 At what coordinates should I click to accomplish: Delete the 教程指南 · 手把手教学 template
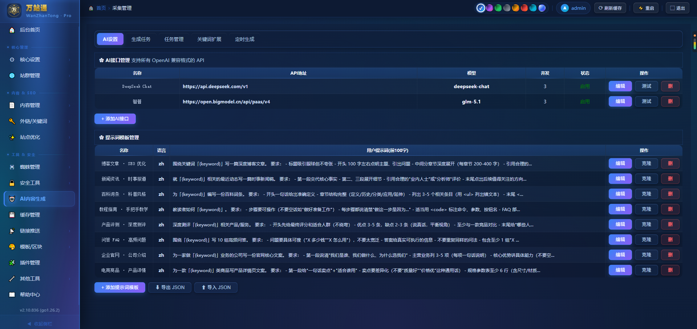tap(670, 209)
